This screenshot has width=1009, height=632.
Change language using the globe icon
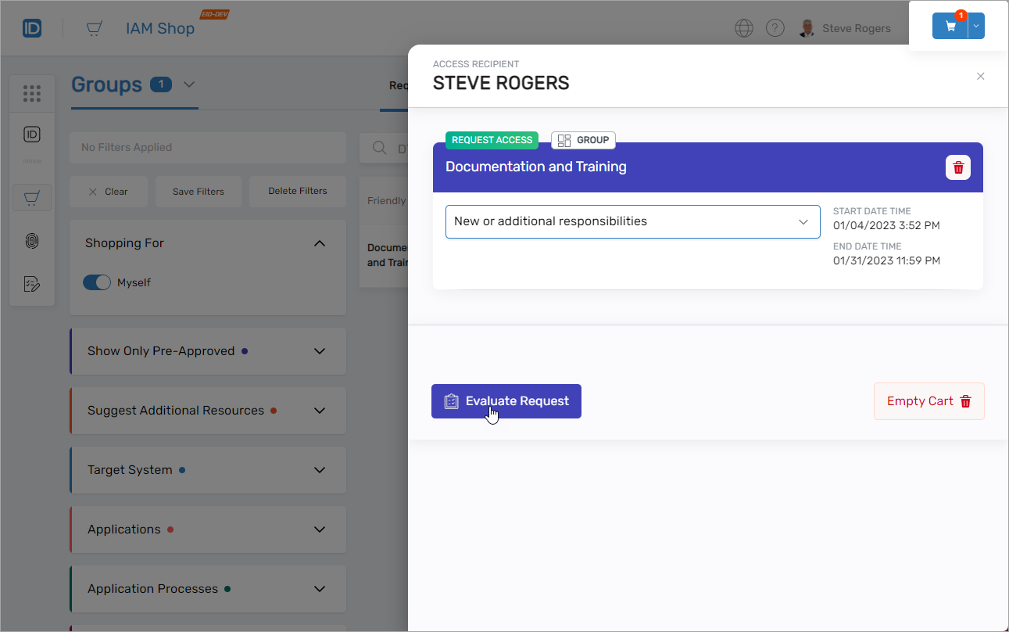point(743,27)
